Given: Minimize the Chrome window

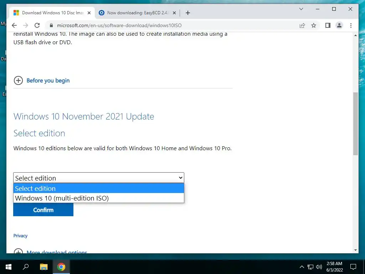Looking at the screenshot, I should click(x=318, y=9).
